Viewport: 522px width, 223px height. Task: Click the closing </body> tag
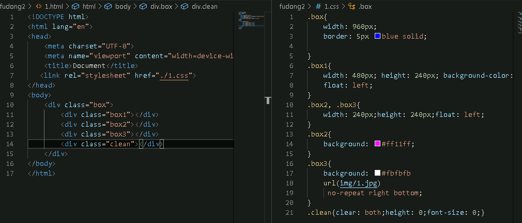(42, 164)
